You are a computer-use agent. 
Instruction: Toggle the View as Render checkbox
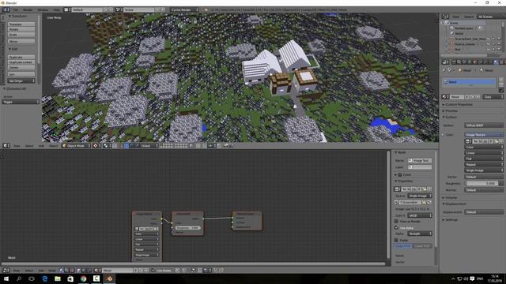click(x=396, y=222)
